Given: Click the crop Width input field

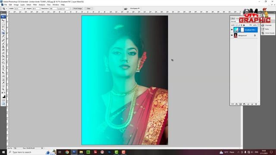Looking at the screenshot, I should tap(18, 9).
